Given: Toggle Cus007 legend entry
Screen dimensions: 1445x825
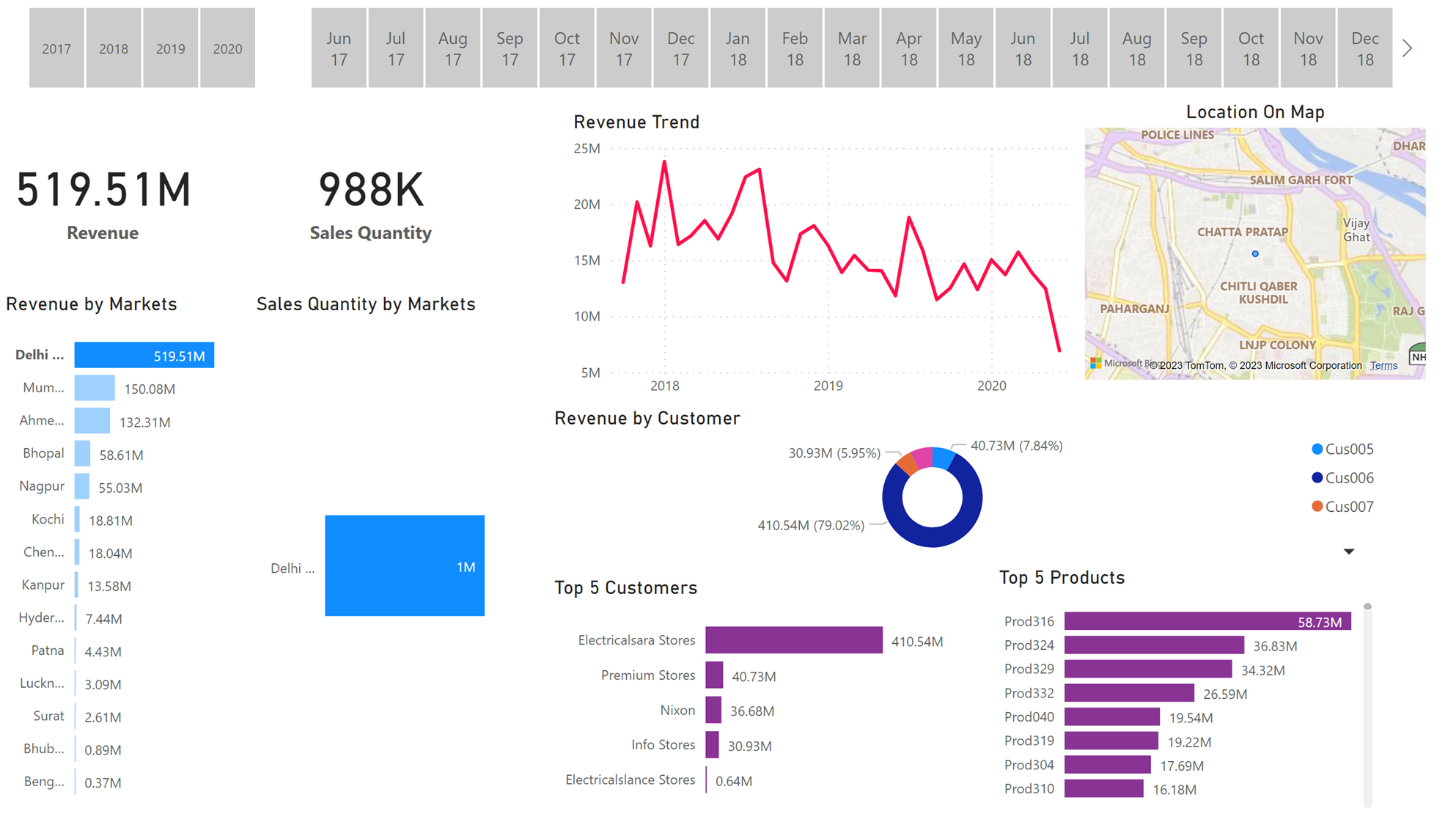Looking at the screenshot, I should (x=1342, y=506).
